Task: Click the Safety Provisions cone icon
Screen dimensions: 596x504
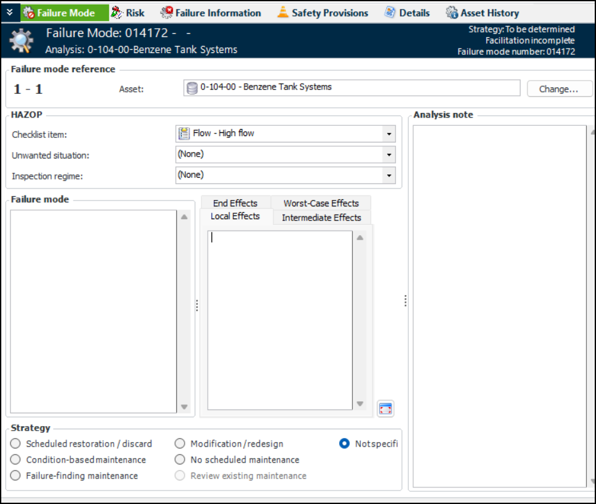Action: 283,12
